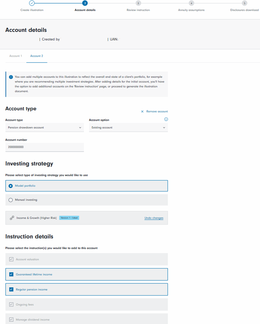Click the completed Create illustration step checkmark
The height and width of the screenshot is (324, 260).
[x=32, y=3]
